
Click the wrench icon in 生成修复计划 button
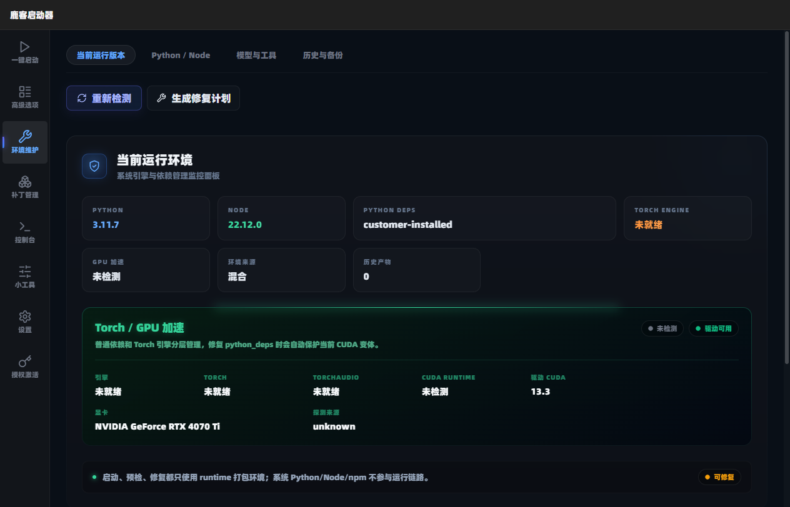point(161,99)
